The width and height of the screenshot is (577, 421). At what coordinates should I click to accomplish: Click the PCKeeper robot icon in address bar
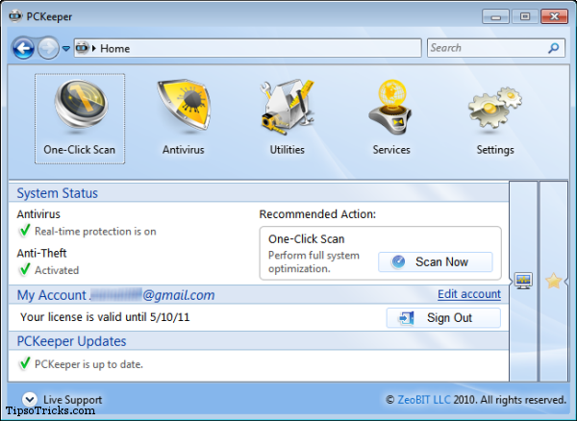(82, 48)
